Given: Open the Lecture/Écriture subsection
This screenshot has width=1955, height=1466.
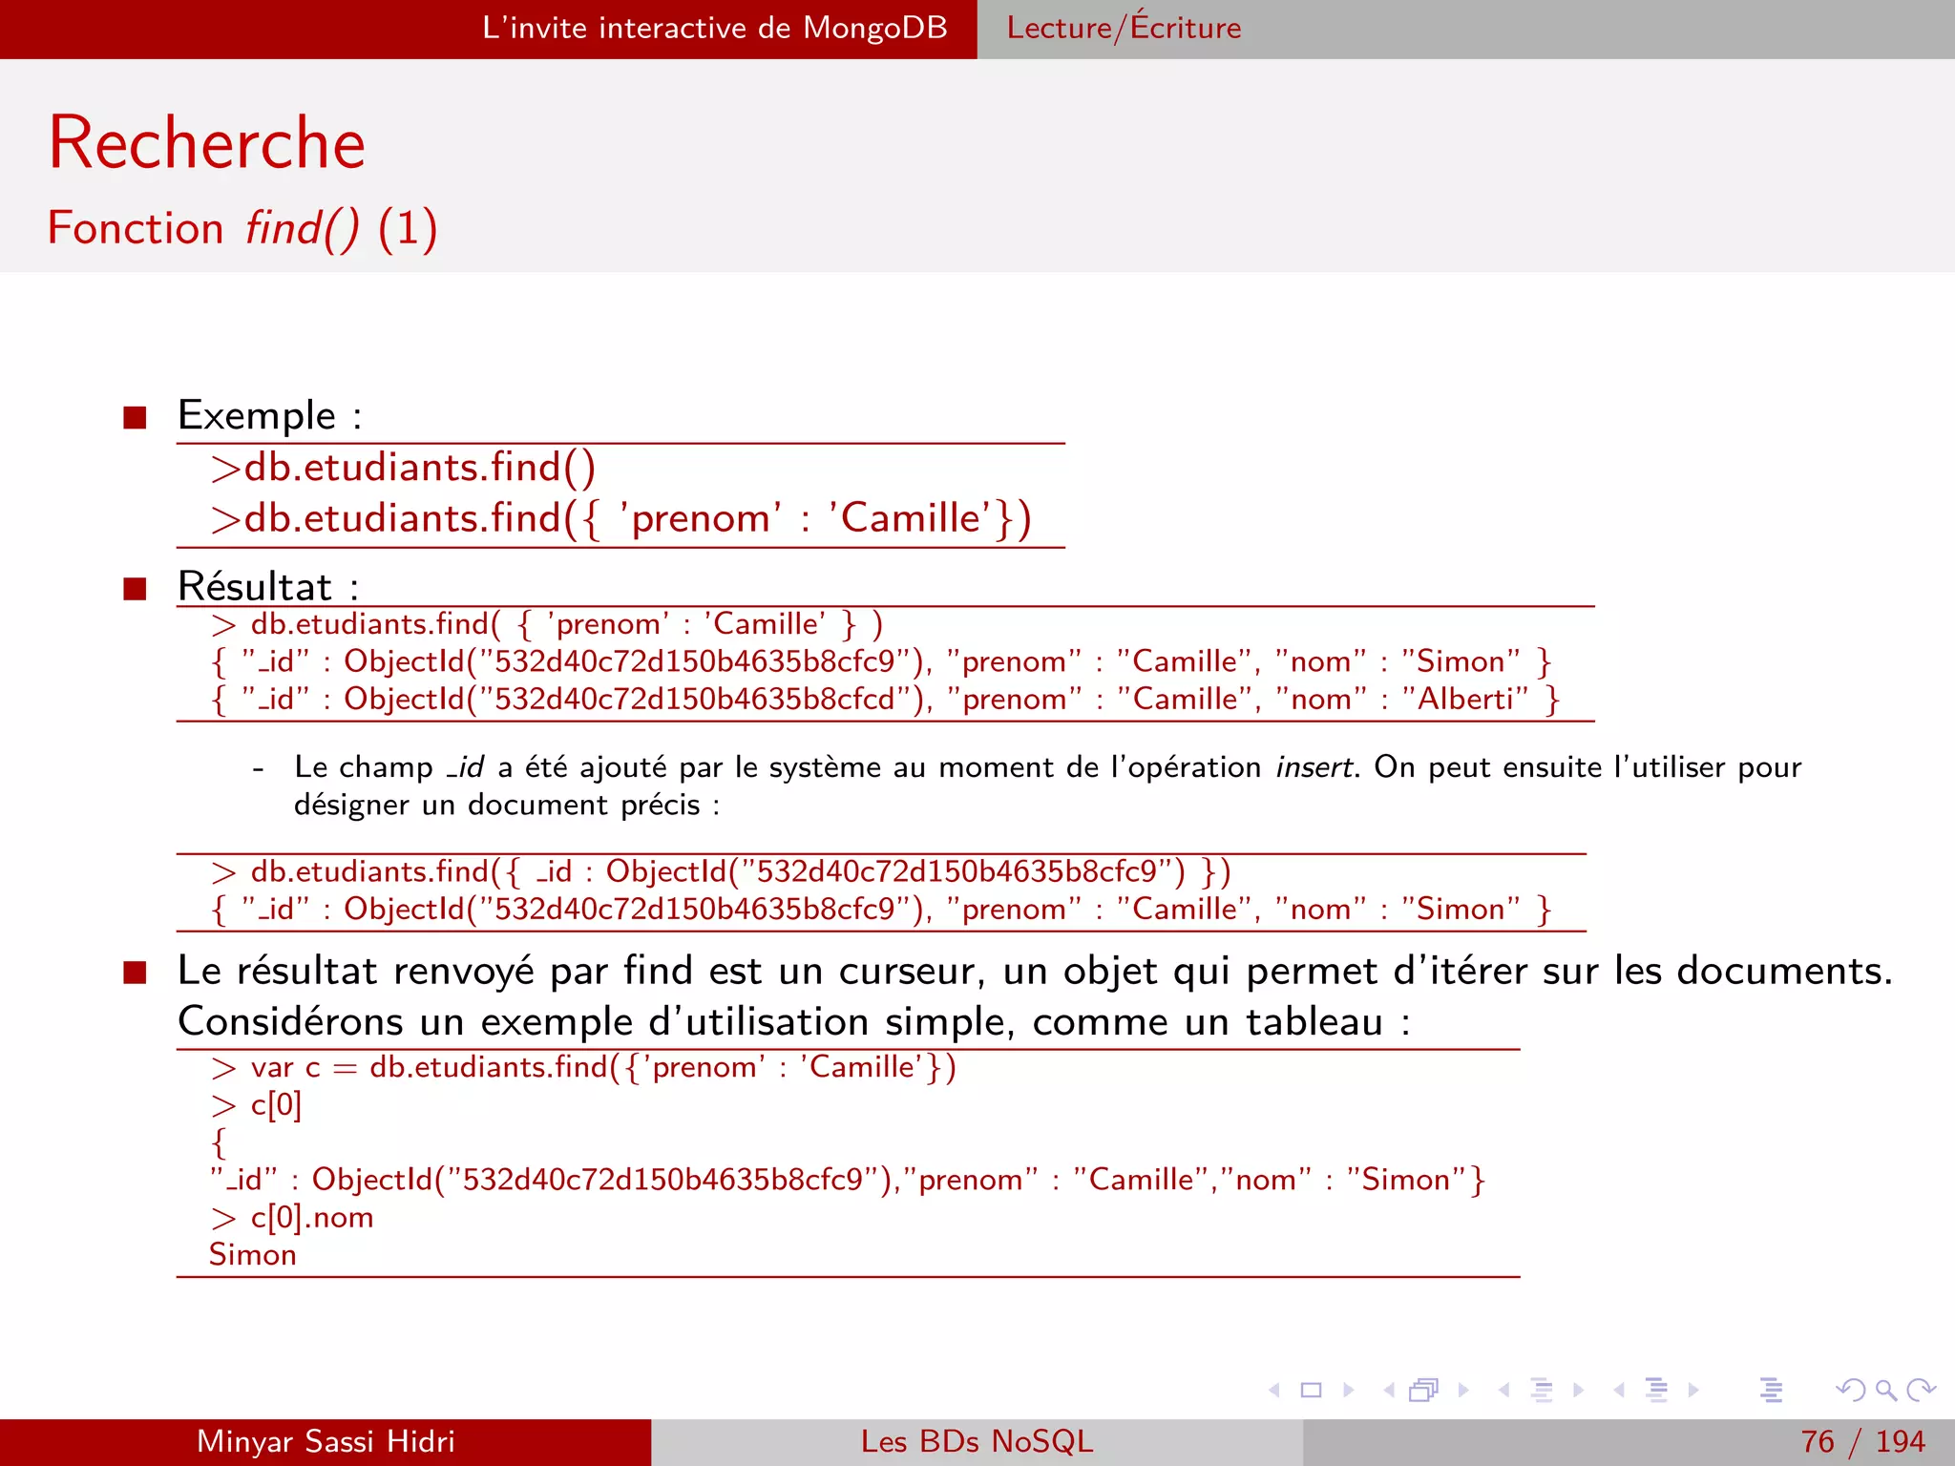Looking at the screenshot, I should pyautogui.click(x=1124, y=28).
